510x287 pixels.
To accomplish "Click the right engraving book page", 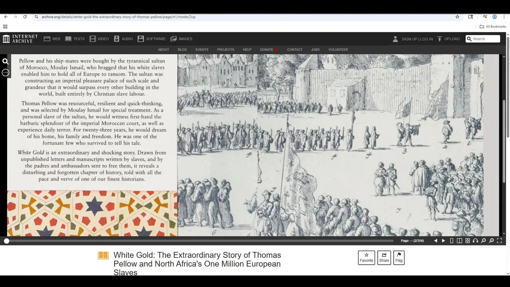I will (330, 145).
